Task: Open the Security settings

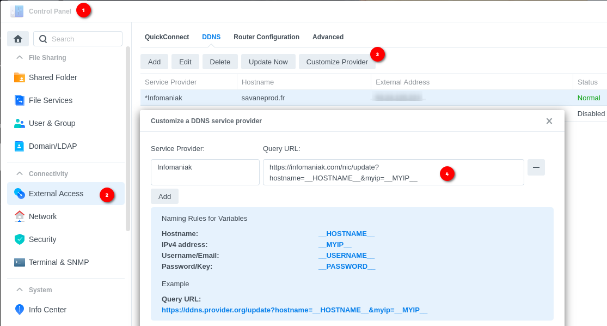Action: (41, 239)
